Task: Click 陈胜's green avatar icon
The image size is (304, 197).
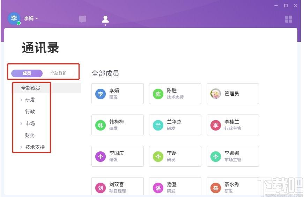Action: tap(158, 94)
